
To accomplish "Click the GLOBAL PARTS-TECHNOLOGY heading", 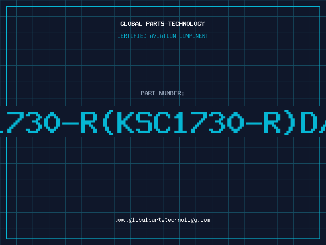I will pos(163,24).
